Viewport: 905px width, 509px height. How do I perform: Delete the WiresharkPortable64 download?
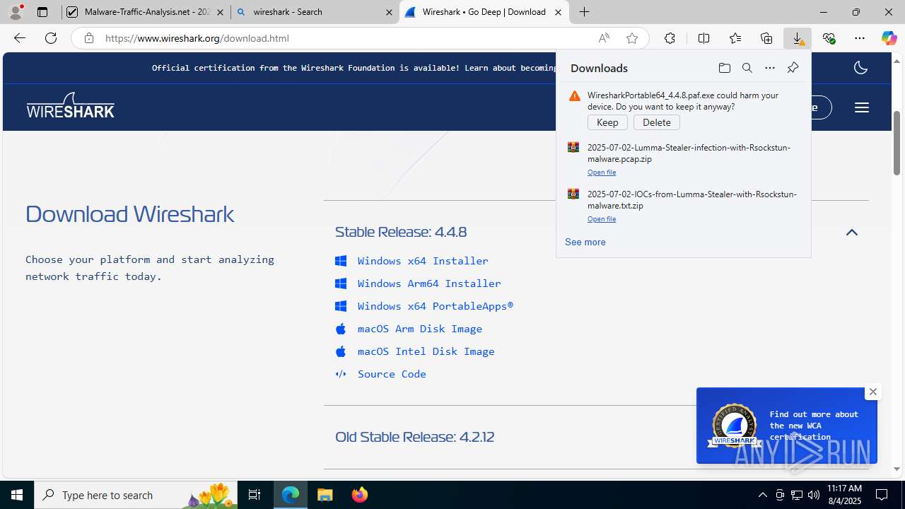(657, 122)
